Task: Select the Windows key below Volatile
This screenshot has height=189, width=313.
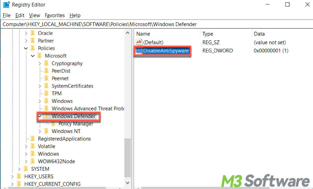Action: pos(49,154)
